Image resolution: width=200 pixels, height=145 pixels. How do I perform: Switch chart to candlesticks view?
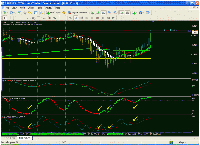(98, 13)
